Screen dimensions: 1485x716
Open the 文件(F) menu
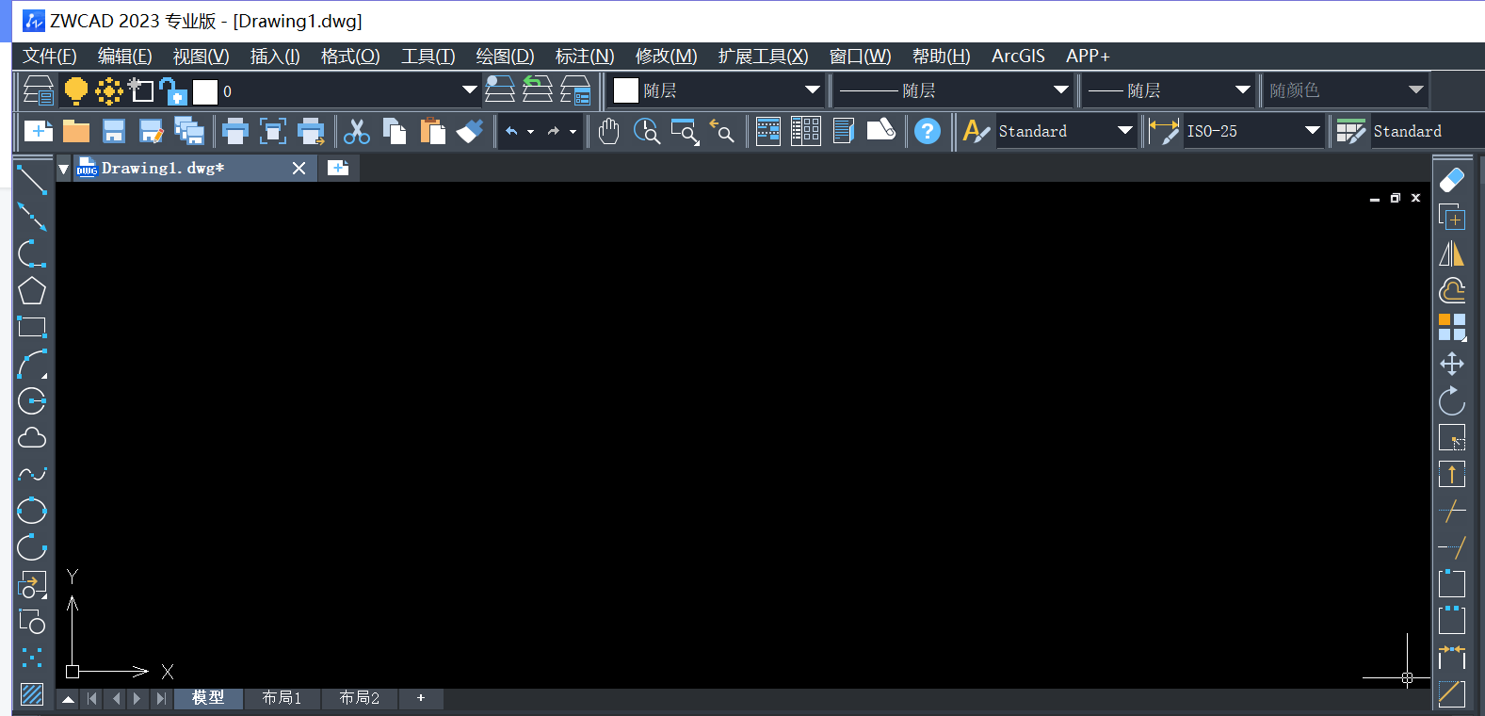[x=50, y=57]
